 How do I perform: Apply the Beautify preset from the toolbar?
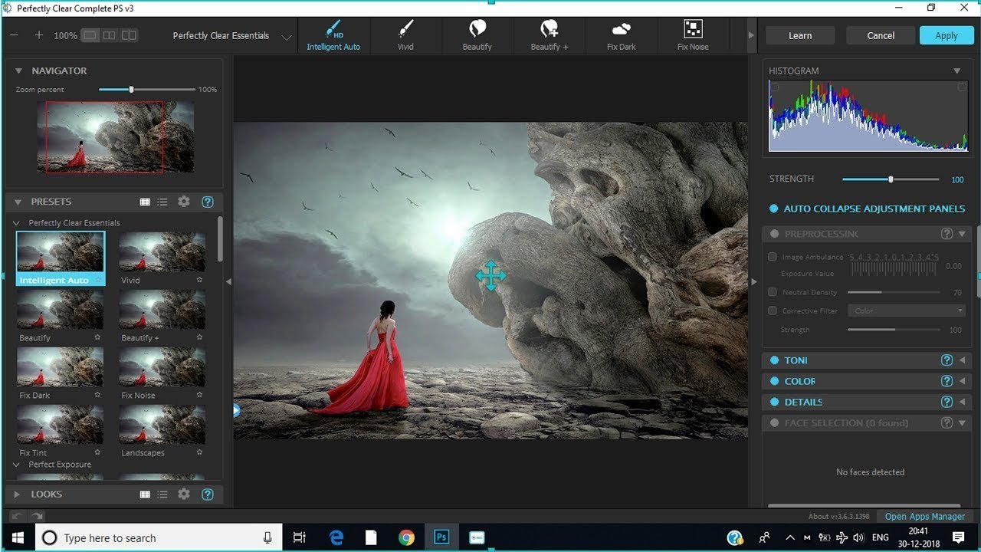477,35
